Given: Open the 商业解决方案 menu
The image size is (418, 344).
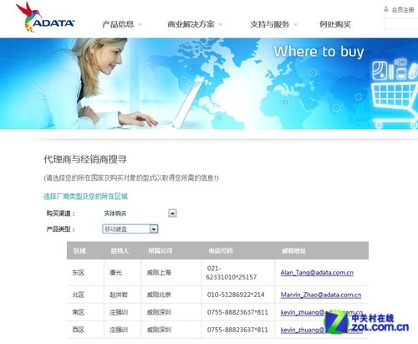Looking at the screenshot, I should (x=191, y=24).
